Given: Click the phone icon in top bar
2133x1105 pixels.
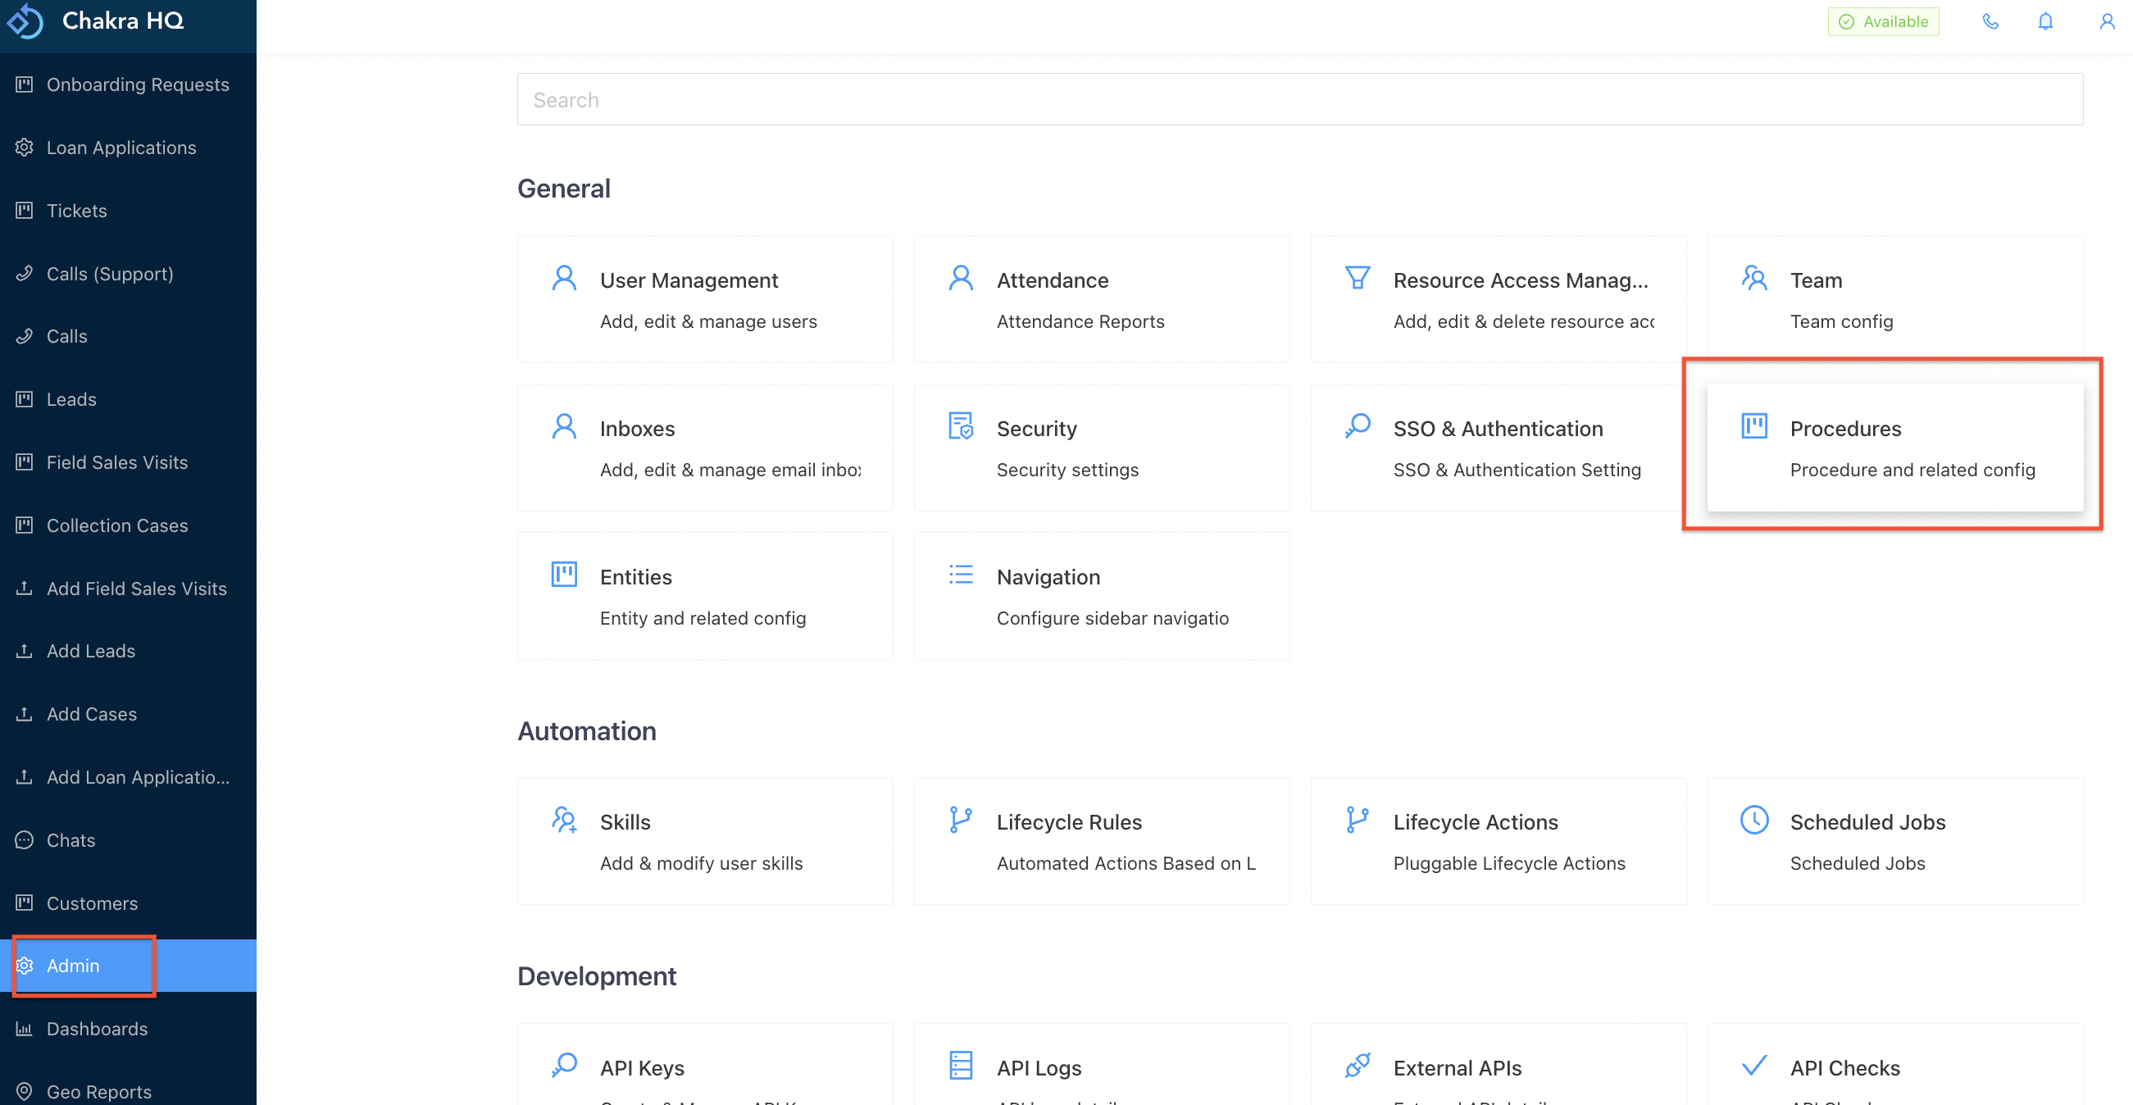Looking at the screenshot, I should [1990, 21].
